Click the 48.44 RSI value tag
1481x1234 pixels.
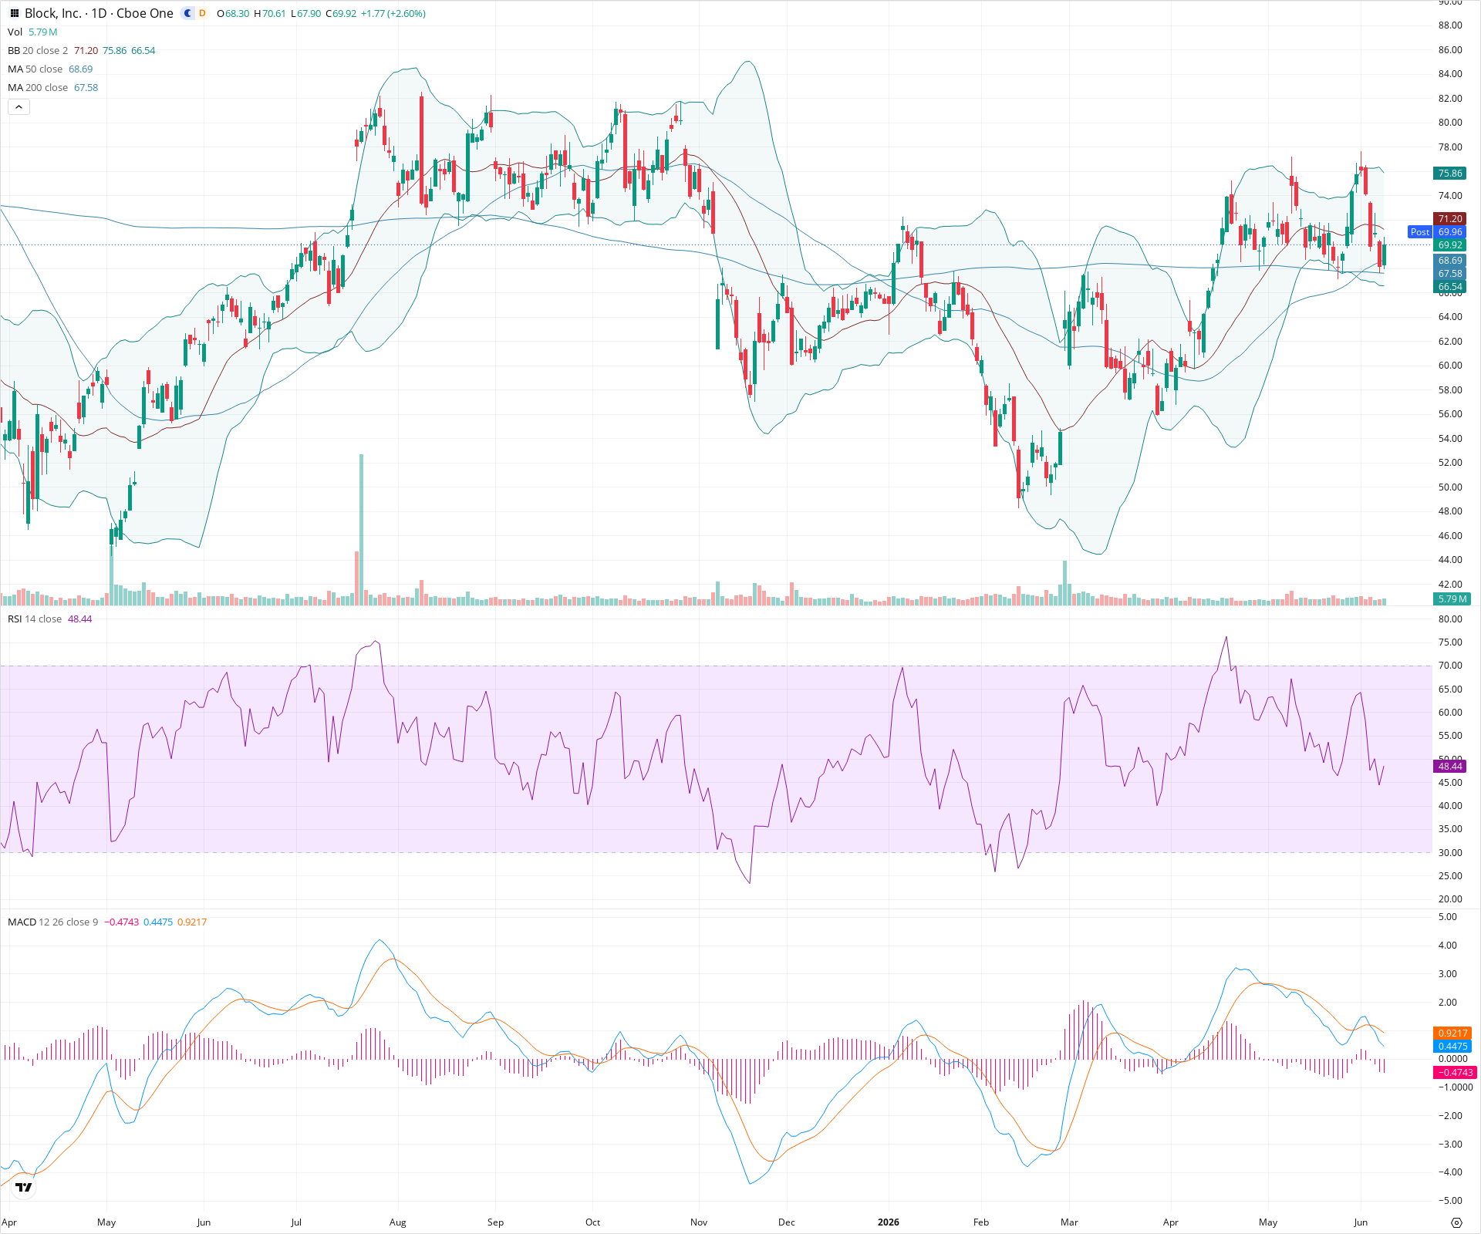click(x=1450, y=767)
